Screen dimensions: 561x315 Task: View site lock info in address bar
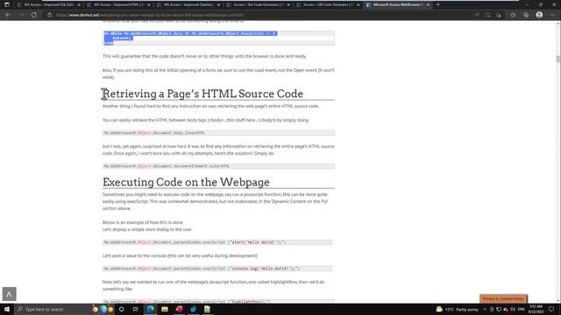[x=50, y=15]
